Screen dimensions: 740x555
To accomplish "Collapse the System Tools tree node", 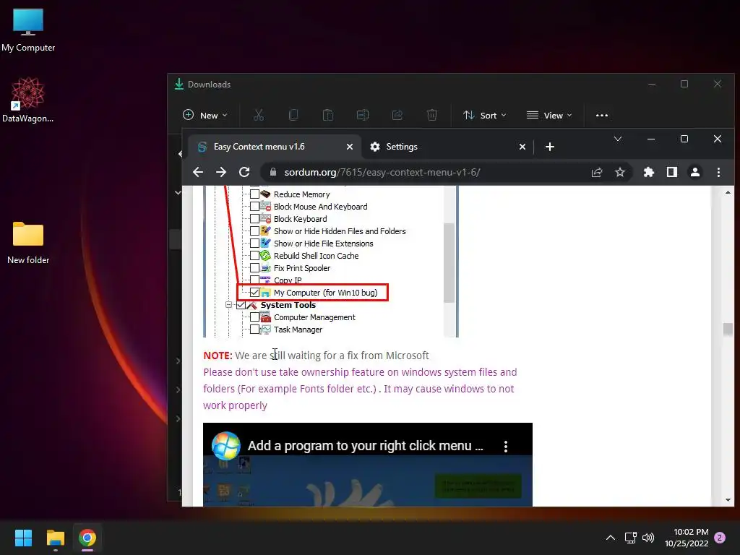I will (x=229, y=305).
